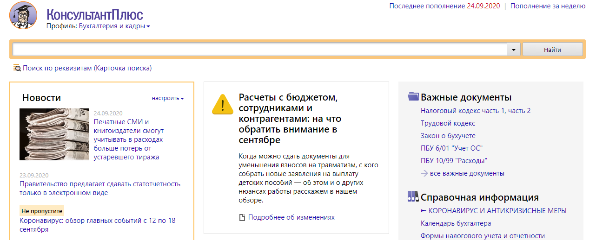This screenshot has width=596, height=240.
Task: Open Последнее пополнение 24.09.2020 link
Action: 444,6
